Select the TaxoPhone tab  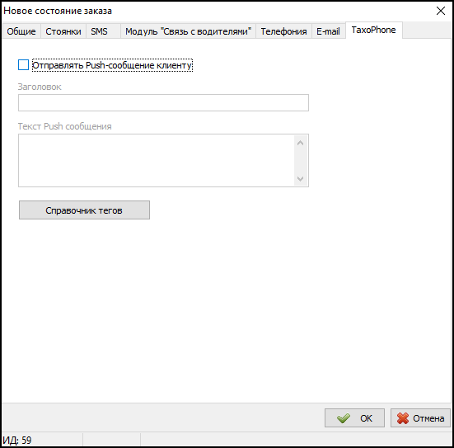(374, 30)
